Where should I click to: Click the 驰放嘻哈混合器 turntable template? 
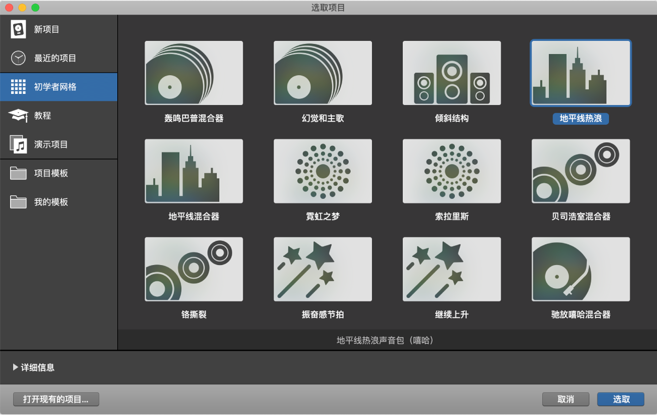coord(580,269)
